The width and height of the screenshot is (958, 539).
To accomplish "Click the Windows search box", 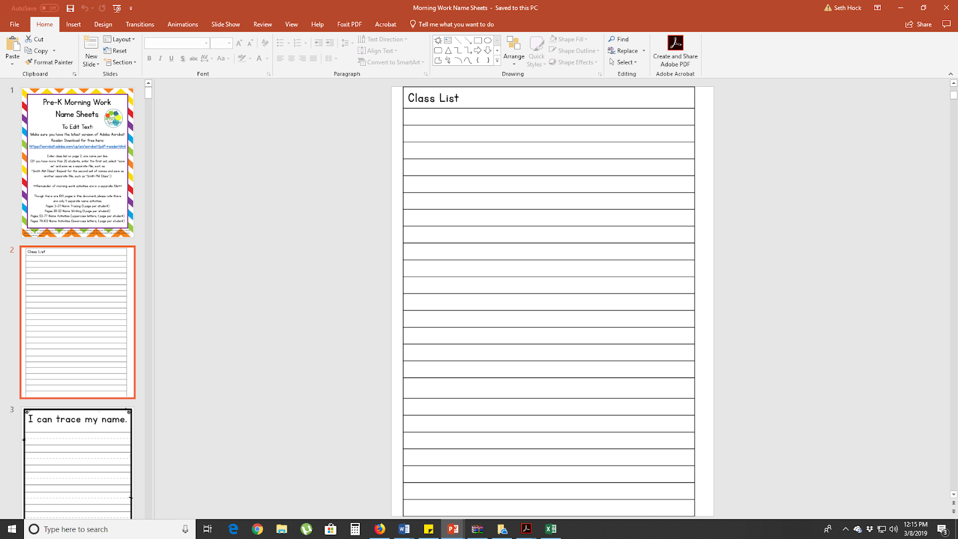I will click(x=110, y=529).
